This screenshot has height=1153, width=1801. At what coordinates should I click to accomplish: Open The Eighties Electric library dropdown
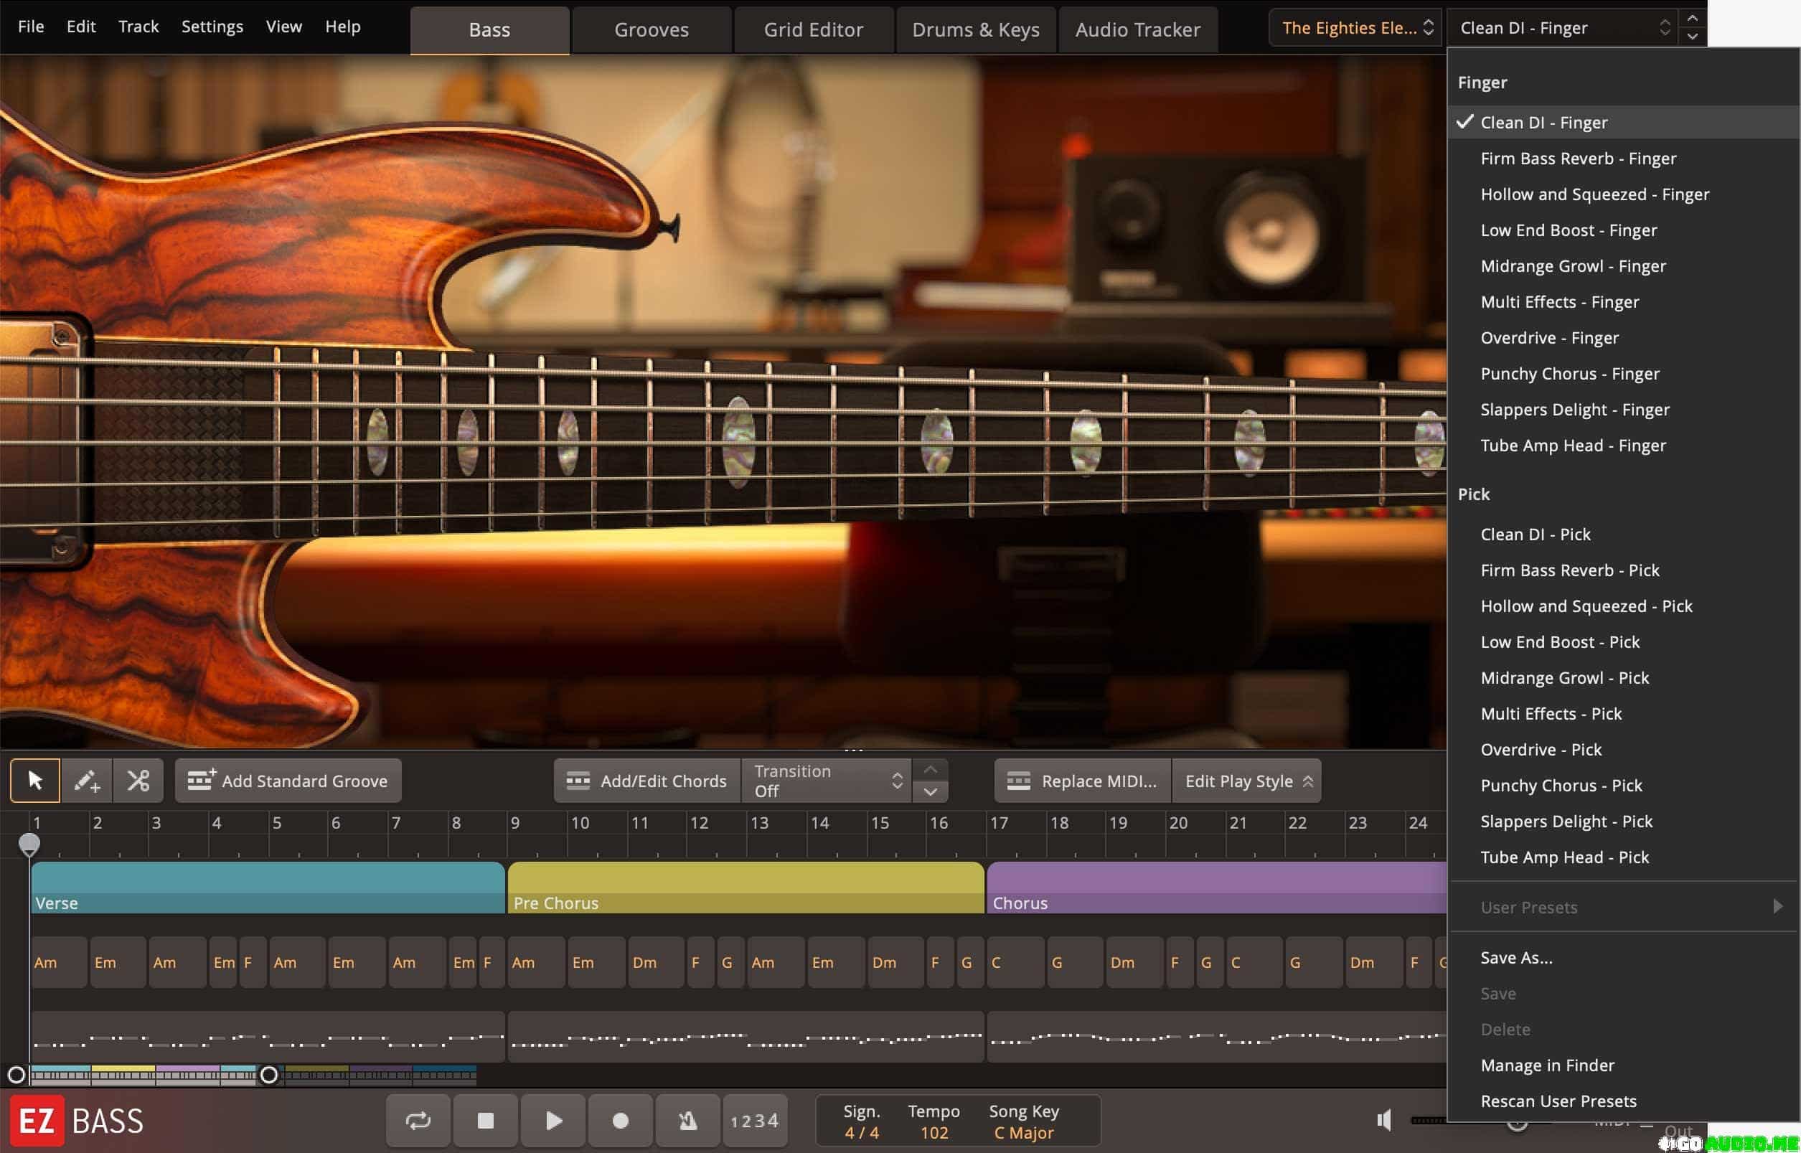point(1355,28)
